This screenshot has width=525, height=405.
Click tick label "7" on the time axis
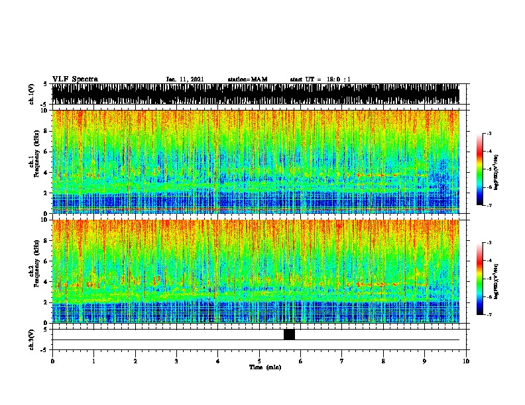(342, 361)
